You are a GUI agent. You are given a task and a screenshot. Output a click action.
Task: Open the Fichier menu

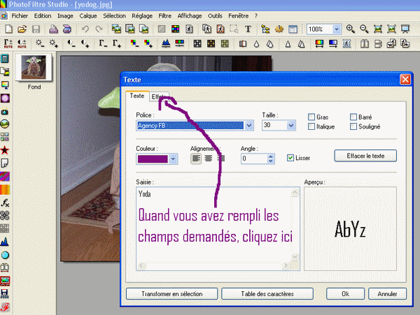click(20, 16)
